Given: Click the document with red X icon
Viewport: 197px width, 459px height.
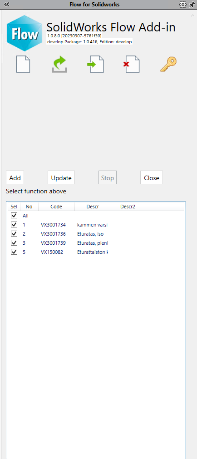Looking at the screenshot, I should coord(132,65).
